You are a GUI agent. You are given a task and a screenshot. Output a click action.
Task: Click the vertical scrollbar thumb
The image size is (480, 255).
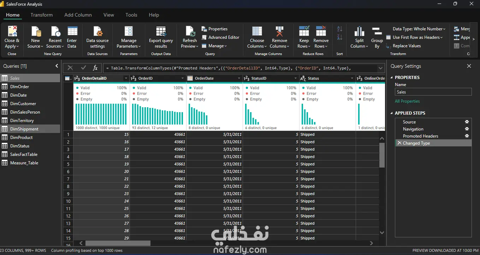click(x=382, y=155)
